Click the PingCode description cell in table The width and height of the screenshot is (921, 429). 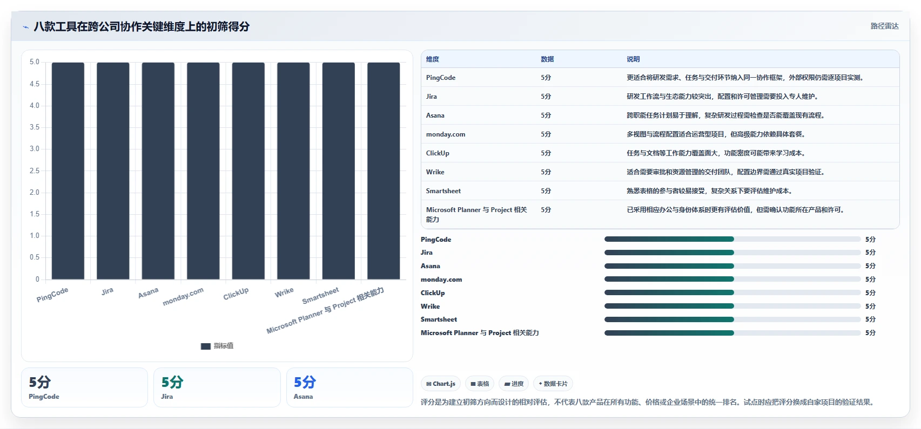tap(746, 78)
